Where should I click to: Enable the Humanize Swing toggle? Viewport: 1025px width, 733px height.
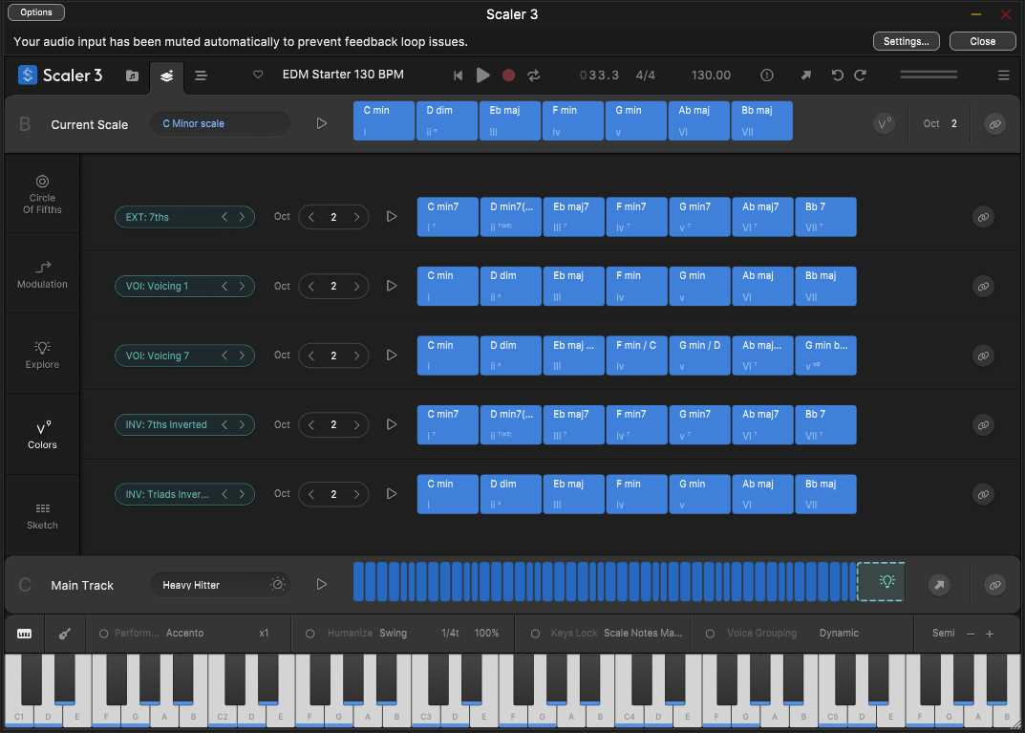point(310,633)
